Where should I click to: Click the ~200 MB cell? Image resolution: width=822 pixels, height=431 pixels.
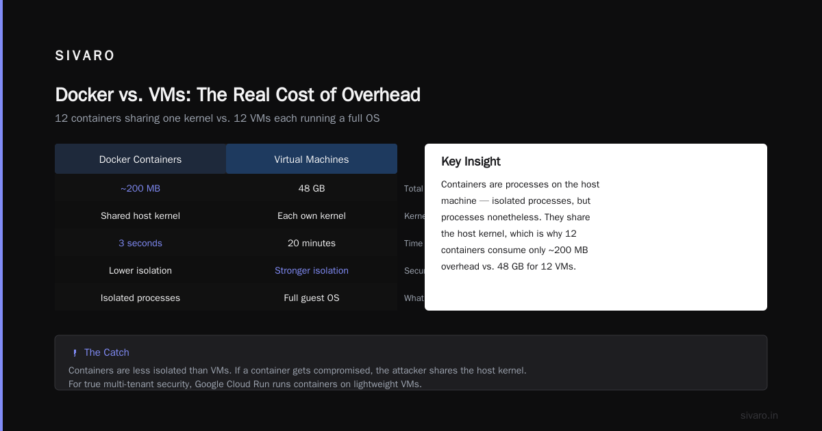click(x=140, y=188)
